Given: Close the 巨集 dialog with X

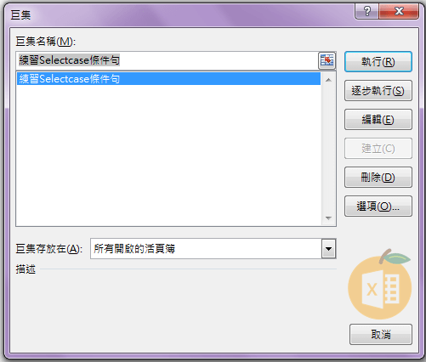Looking at the screenshot, I should click(x=399, y=11).
